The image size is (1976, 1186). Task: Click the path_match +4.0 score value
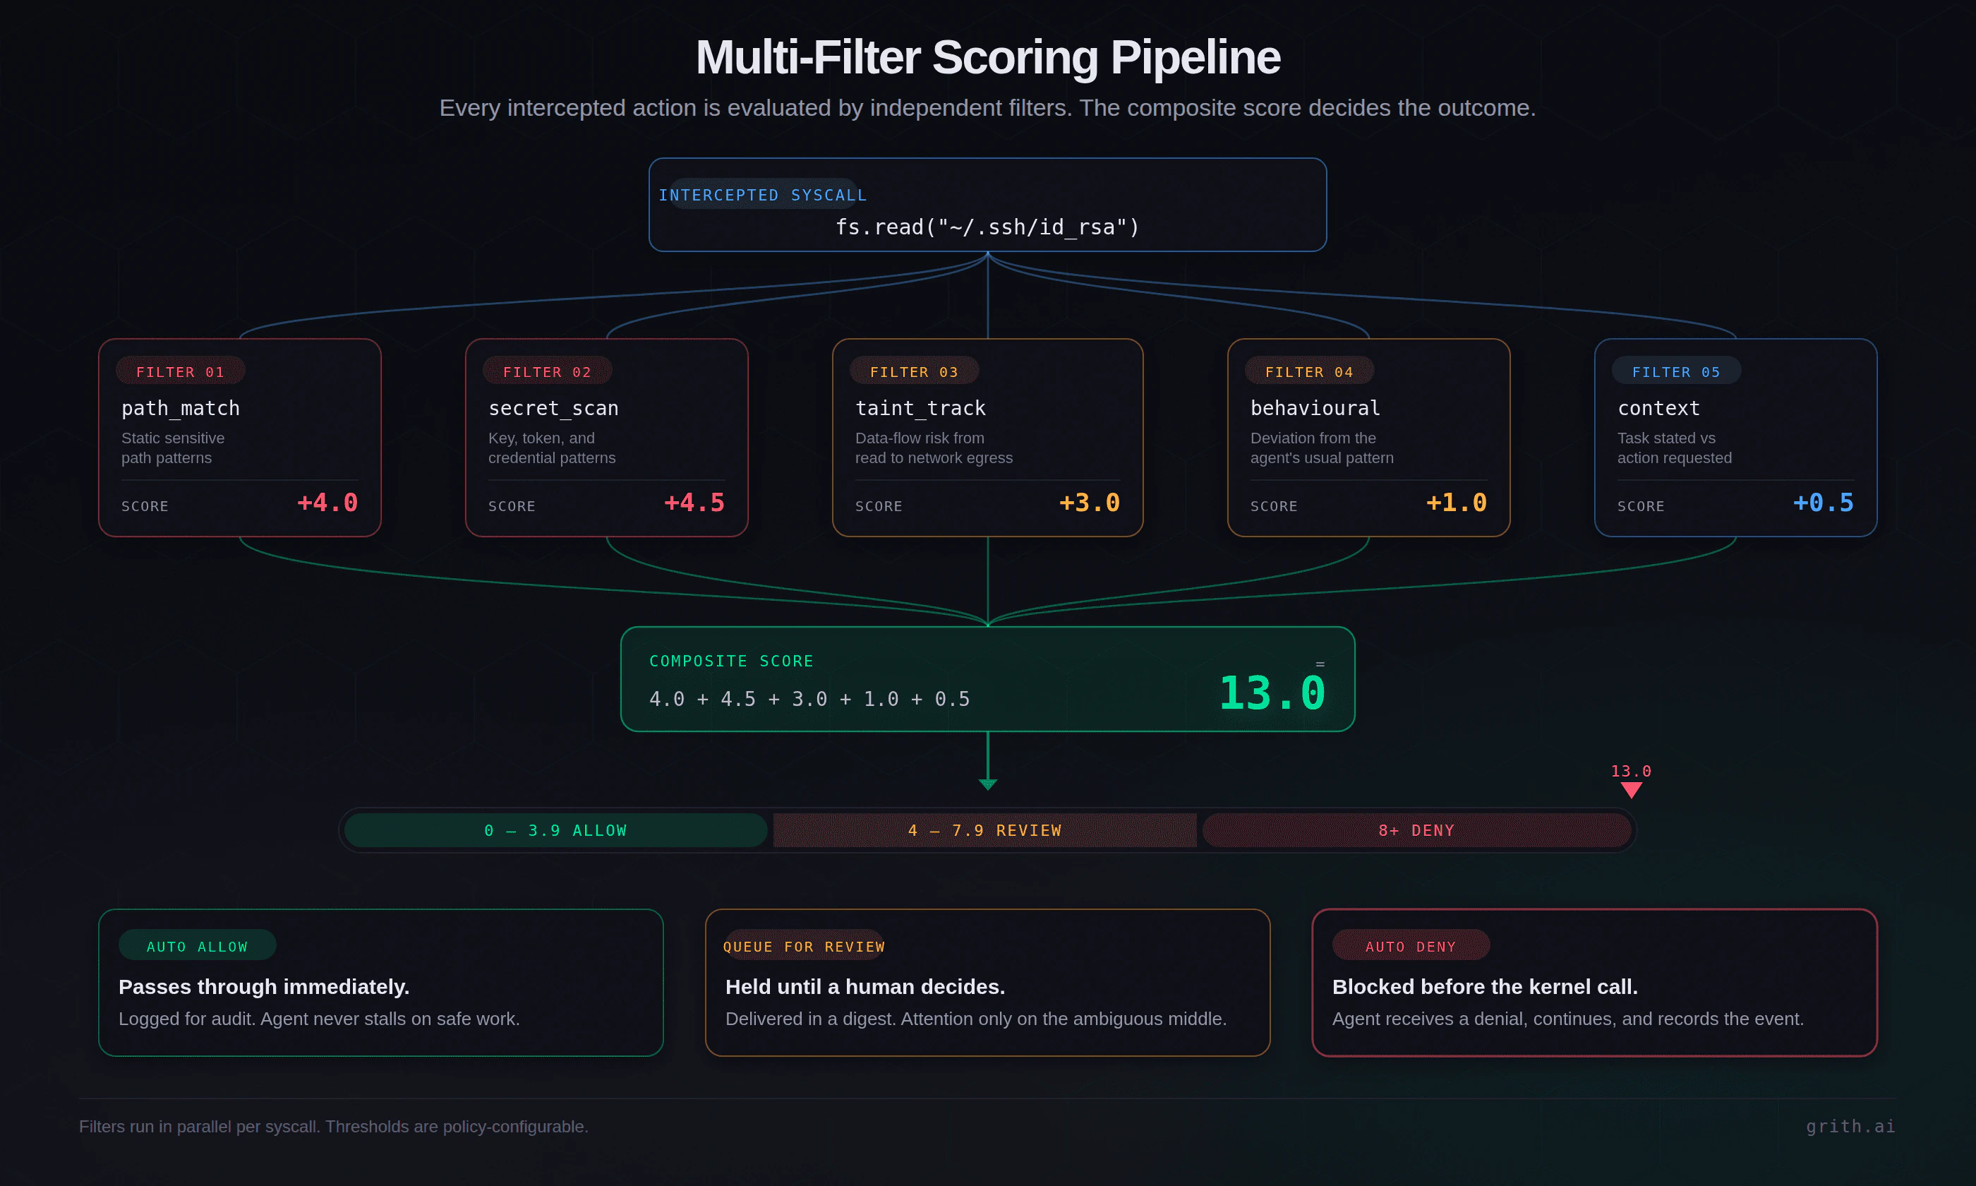click(327, 503)
